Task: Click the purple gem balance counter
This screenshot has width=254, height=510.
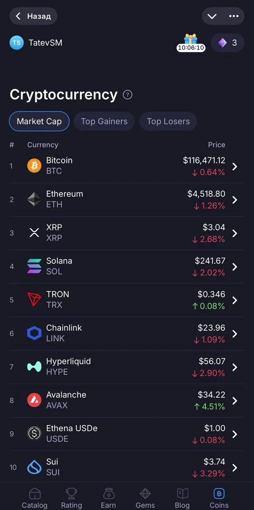Action: [x=227, y=43]
